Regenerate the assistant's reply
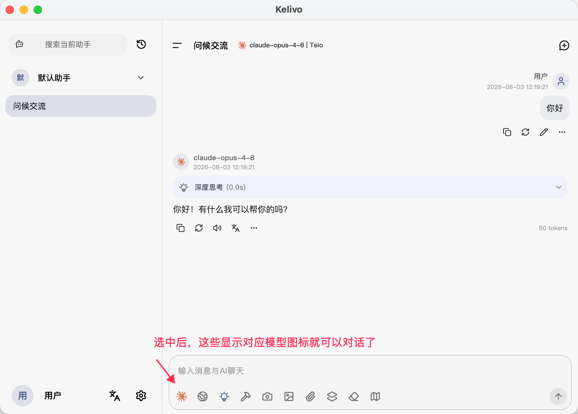Screen dimensions: 578x414 click(x=199, y=228)
